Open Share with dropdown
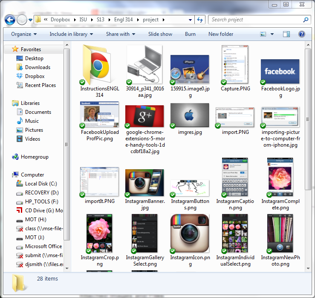 pos(121,34)
